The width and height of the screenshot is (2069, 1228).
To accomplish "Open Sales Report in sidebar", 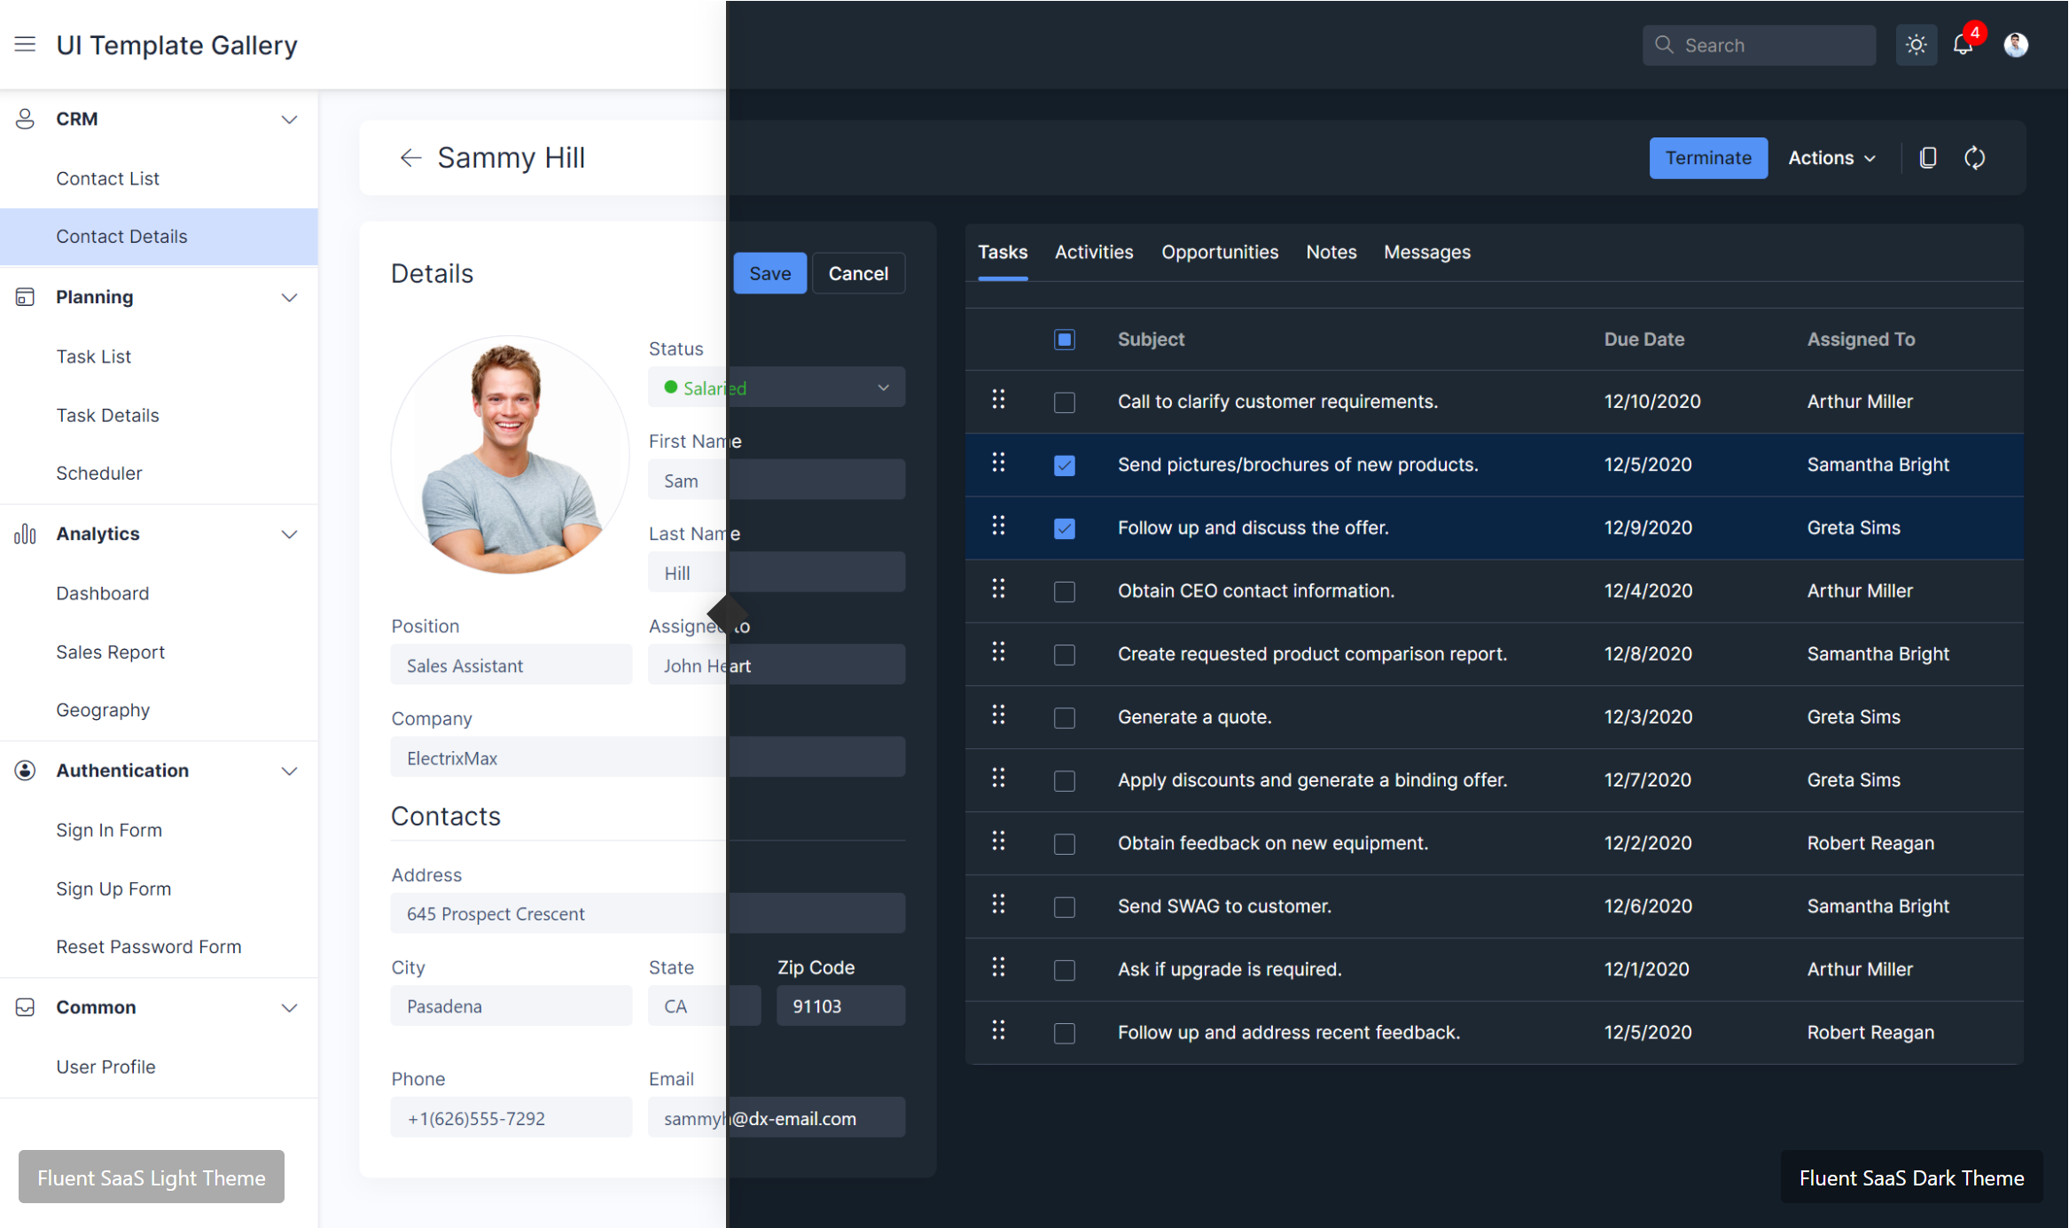I will [110, 652].
